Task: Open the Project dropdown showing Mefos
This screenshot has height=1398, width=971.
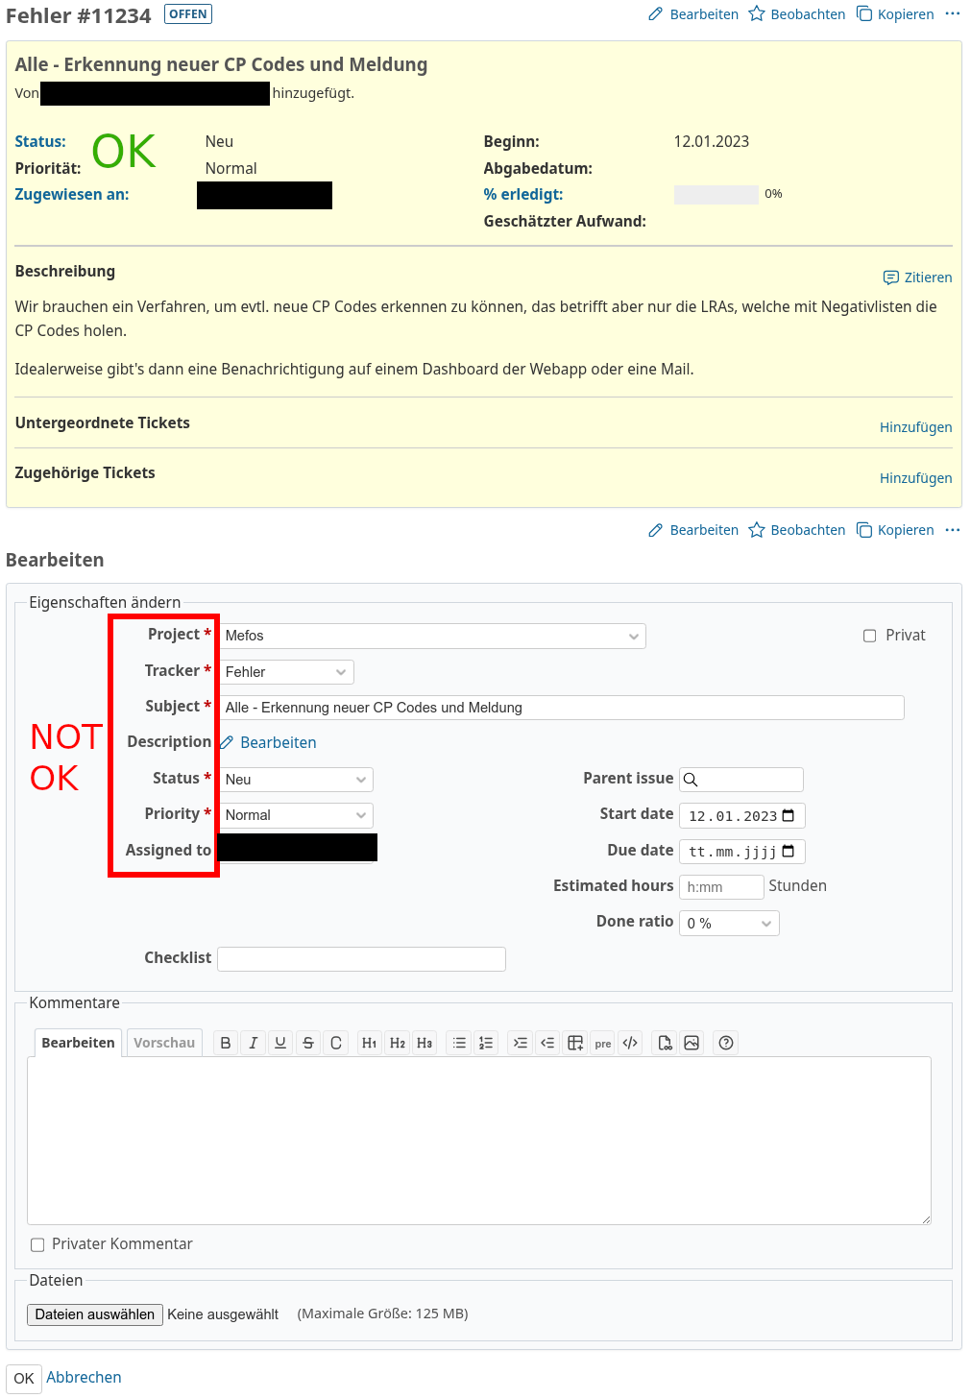Action: 432,636
